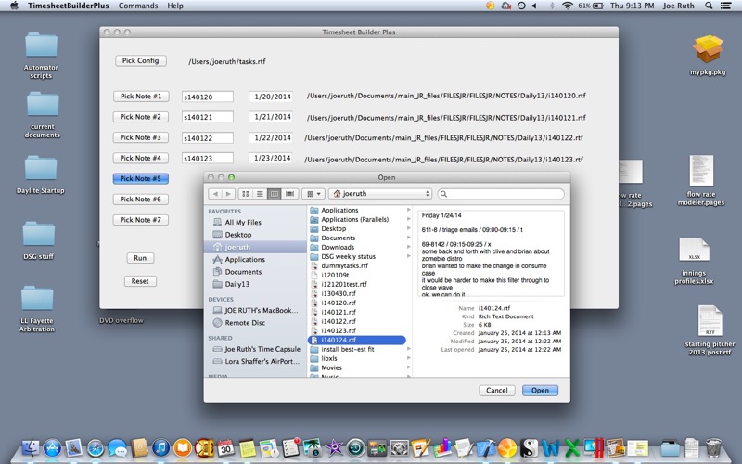Select Daily13 folder in sidebar
Image resolution: width=742 pixels, height=464 pixels.
coord(237,284)
